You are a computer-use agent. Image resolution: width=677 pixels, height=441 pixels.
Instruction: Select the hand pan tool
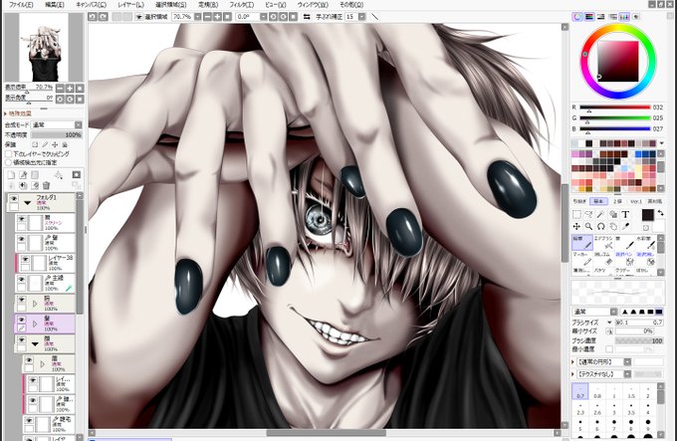click(x=613, y=227)
